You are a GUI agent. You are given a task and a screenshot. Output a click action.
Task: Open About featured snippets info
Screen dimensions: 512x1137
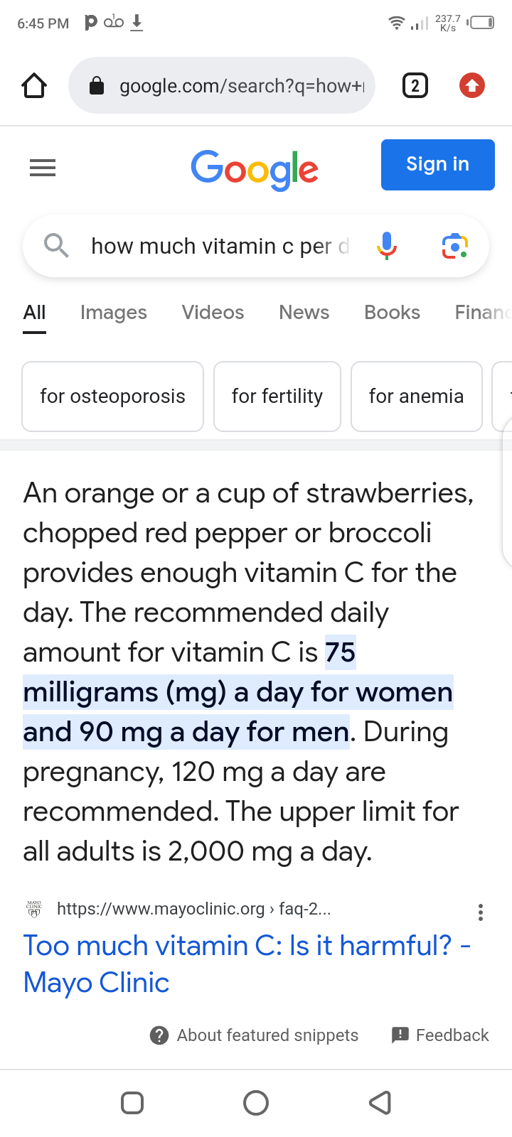click(254, 1035)
